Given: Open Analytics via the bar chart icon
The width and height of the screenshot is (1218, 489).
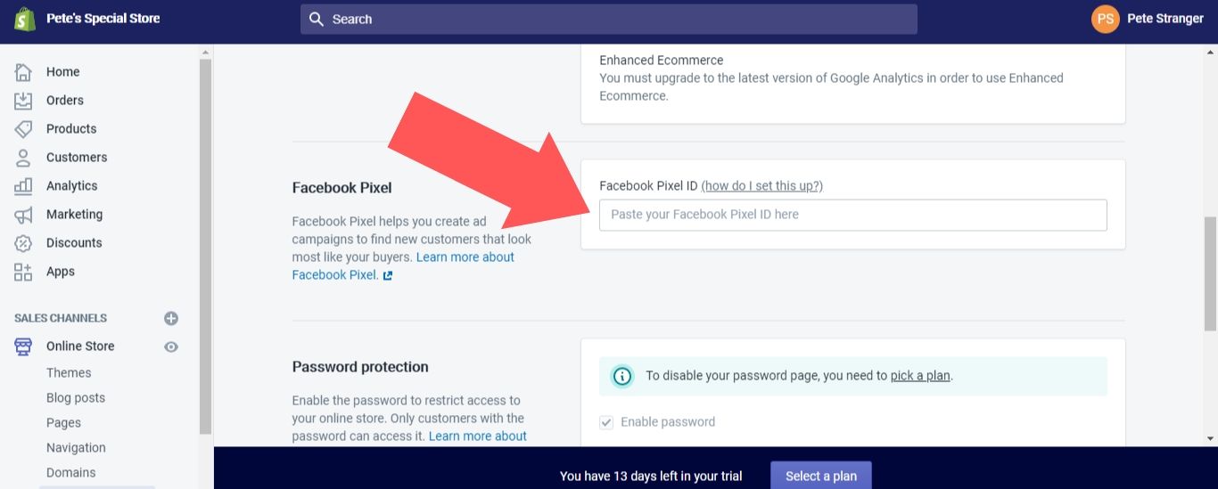Looking at the screenshot, I should point(24,186).
